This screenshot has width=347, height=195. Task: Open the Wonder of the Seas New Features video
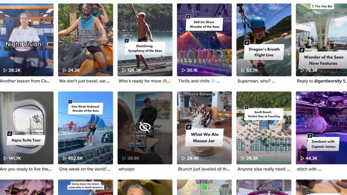(x=321, y=40)
